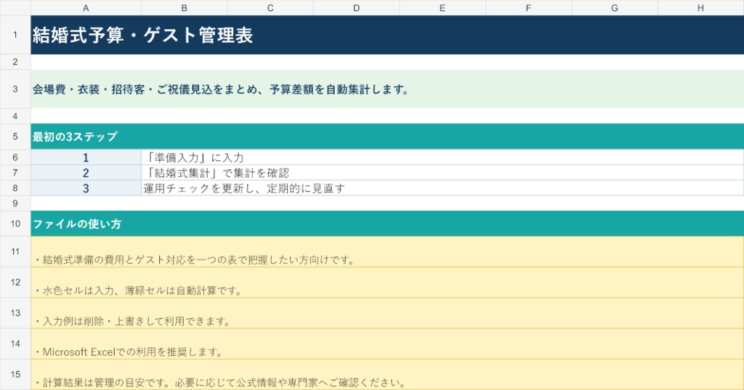Select row 7 header

tap(15, 173)
